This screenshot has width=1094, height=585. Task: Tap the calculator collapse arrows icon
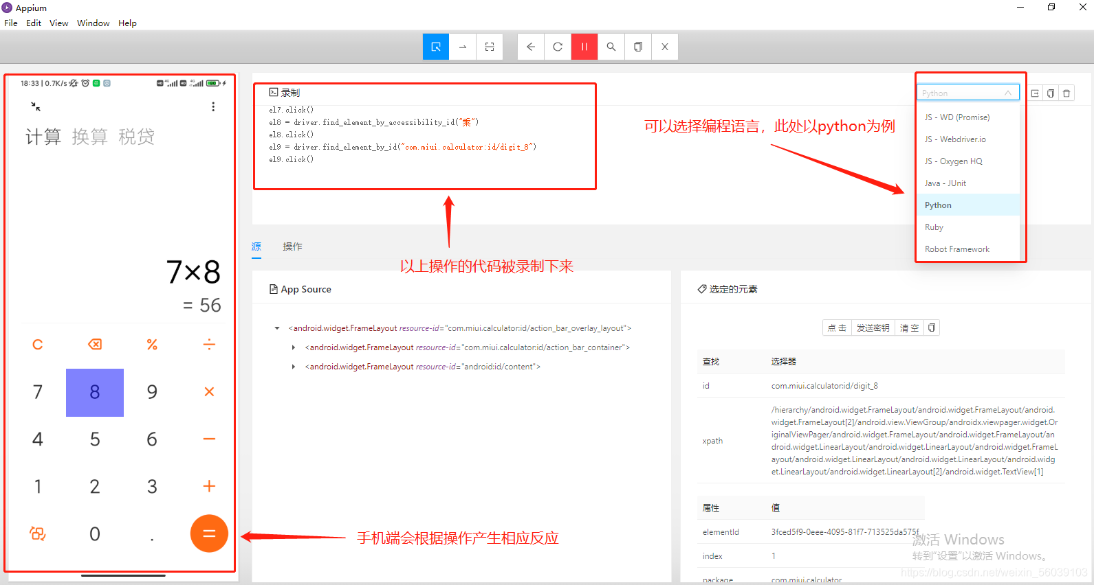(x=36, y=106)
